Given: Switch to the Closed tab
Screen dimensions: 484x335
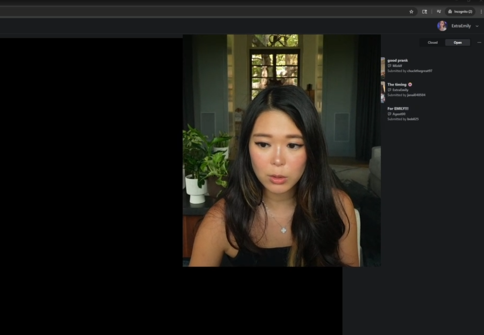Looking at the screenshot, I should 433,42.
